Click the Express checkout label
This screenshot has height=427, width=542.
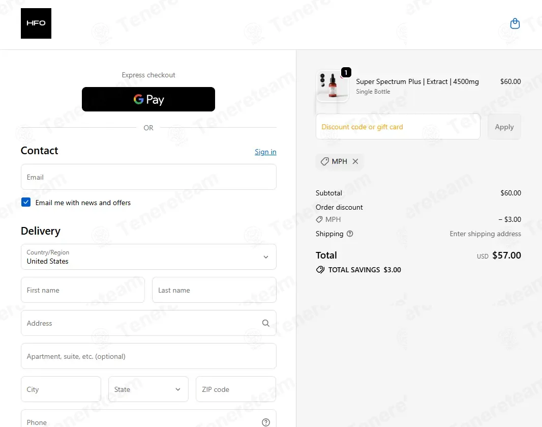148,75
